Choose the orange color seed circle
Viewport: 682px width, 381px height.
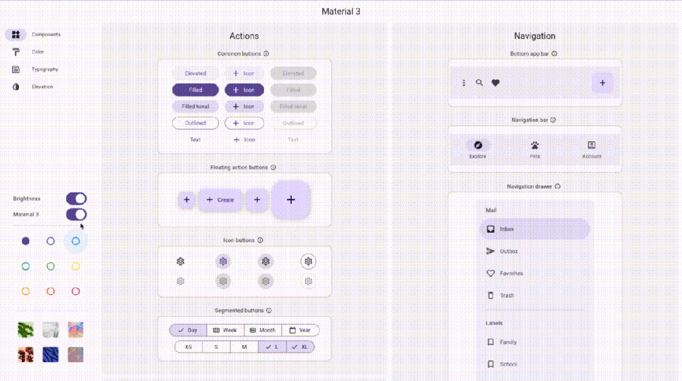[x=26, y=291]
